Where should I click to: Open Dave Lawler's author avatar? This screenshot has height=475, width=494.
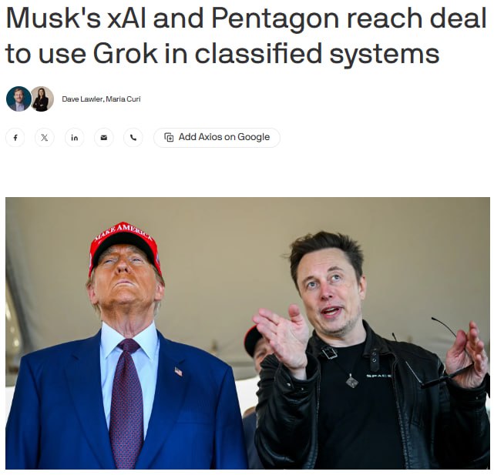pyautogui.click(x=18, y=99)
